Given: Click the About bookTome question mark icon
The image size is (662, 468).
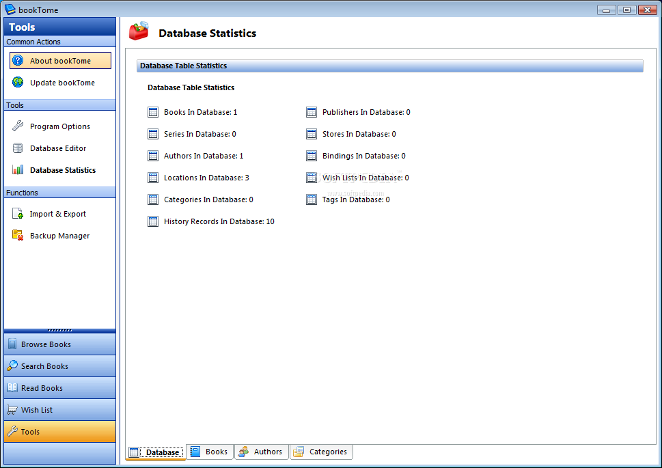Looking at the screenshot, I should point(18,60).
